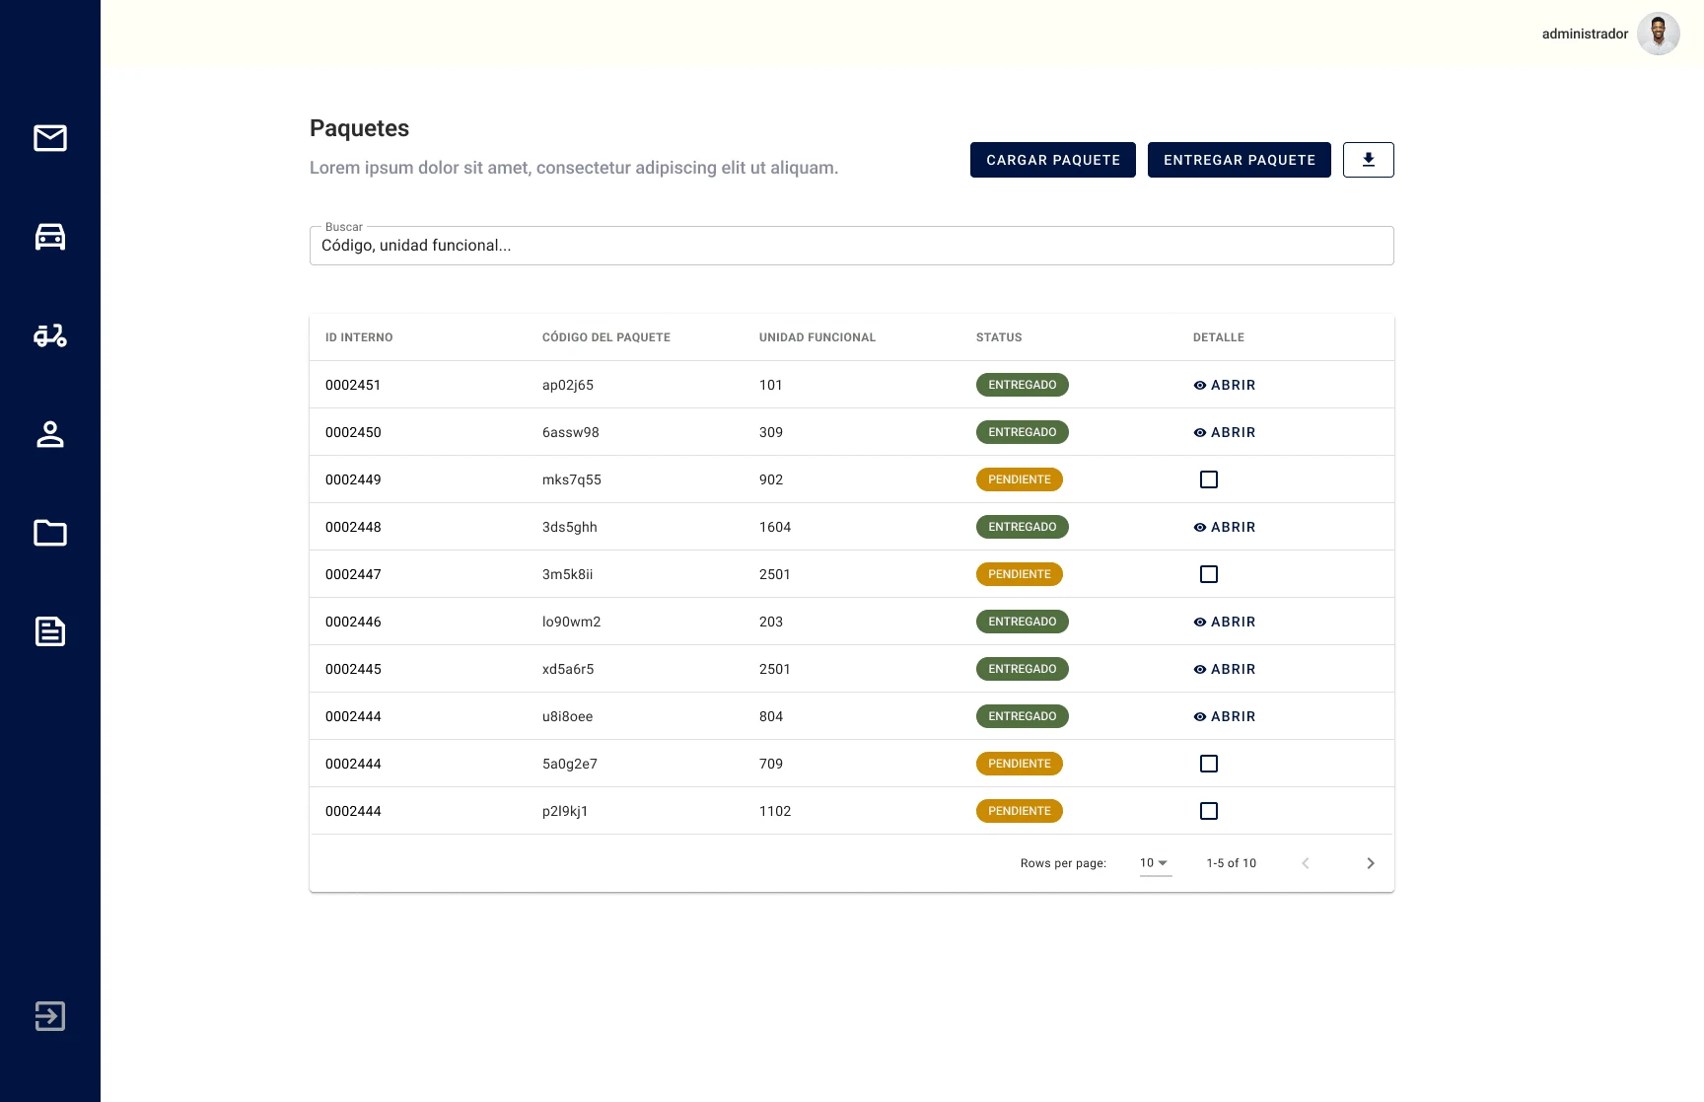Screen dimensions: 1704x1102
Task: Click the Status column header
Action: point(999,337)
